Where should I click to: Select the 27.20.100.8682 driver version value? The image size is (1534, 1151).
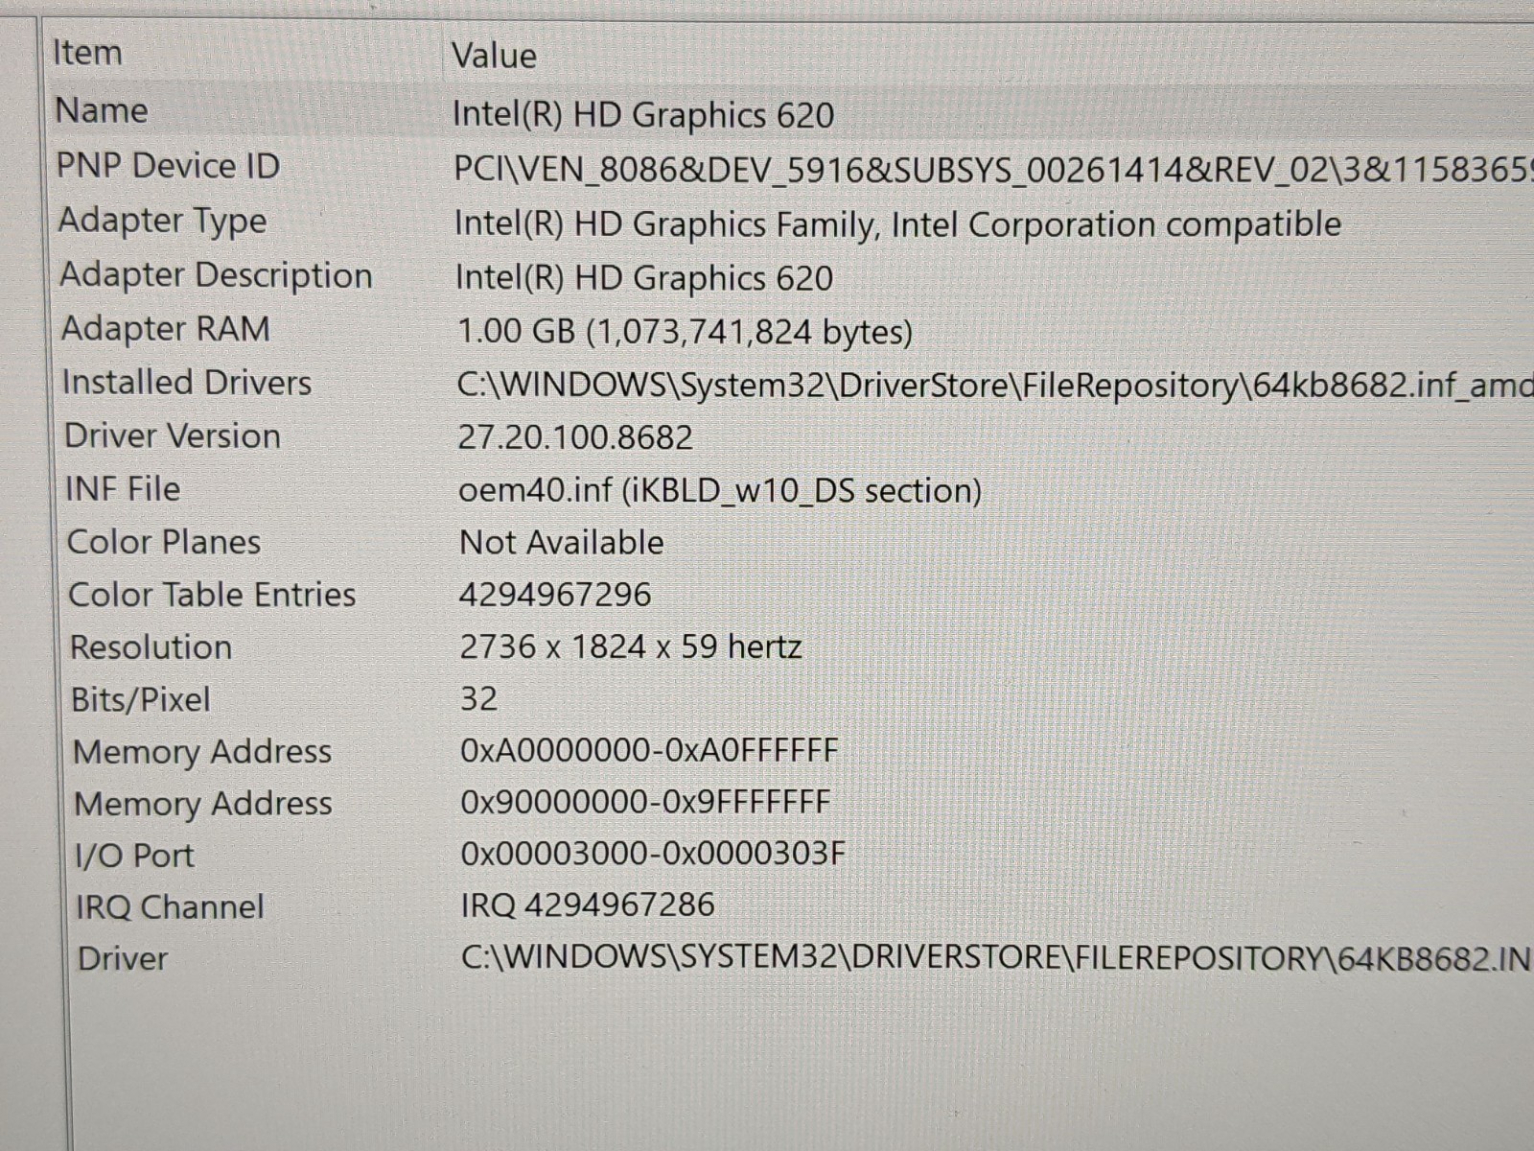pos(575,437)
